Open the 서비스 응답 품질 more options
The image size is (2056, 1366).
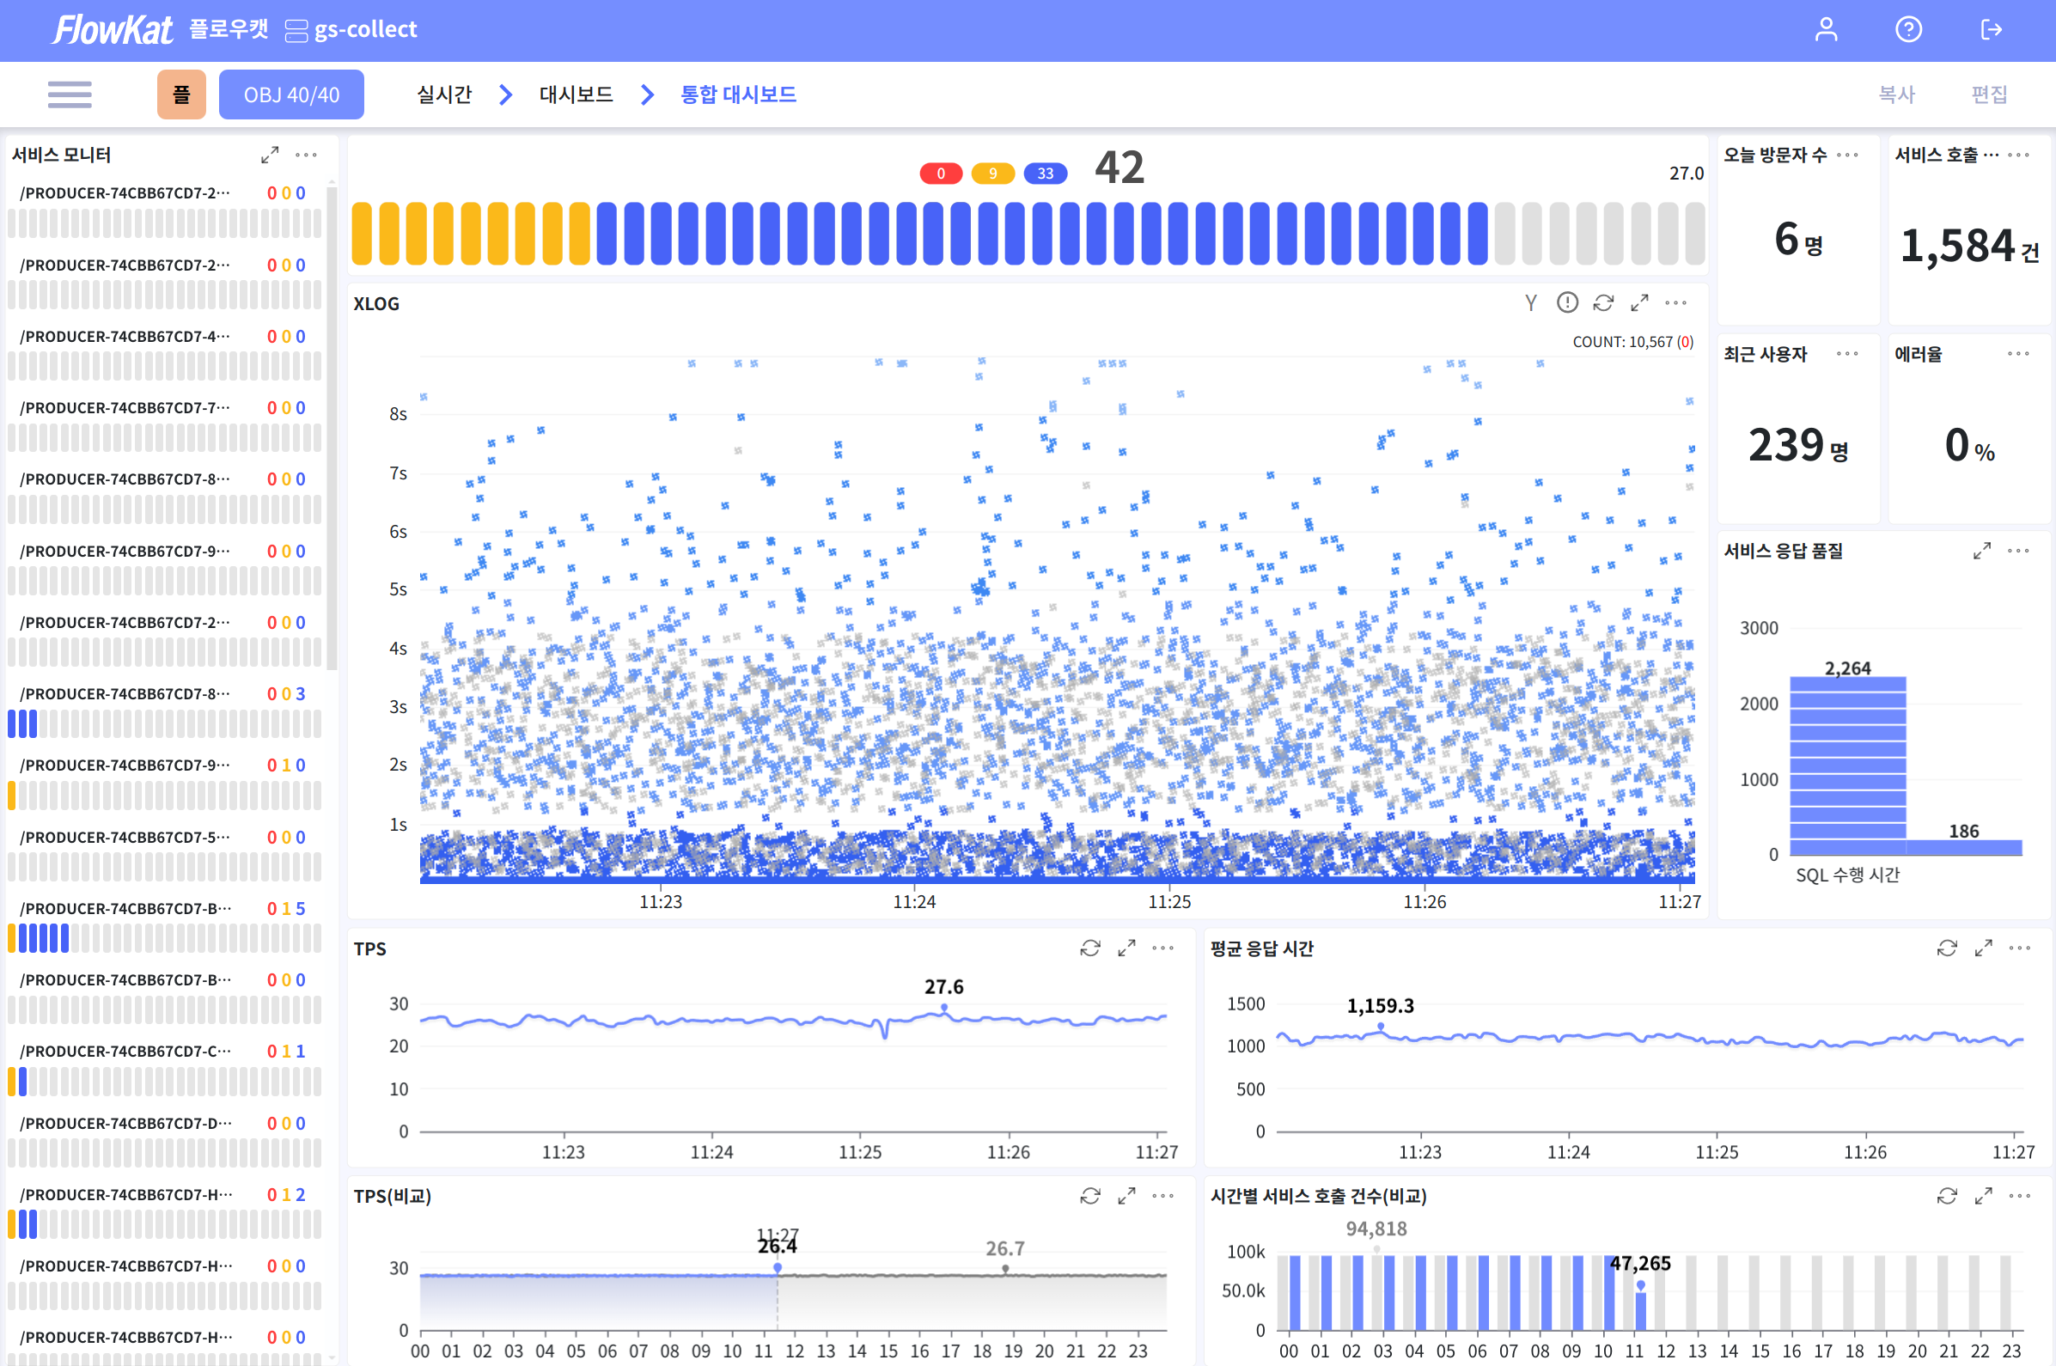pyautogui.click(x=2018, y=551)
